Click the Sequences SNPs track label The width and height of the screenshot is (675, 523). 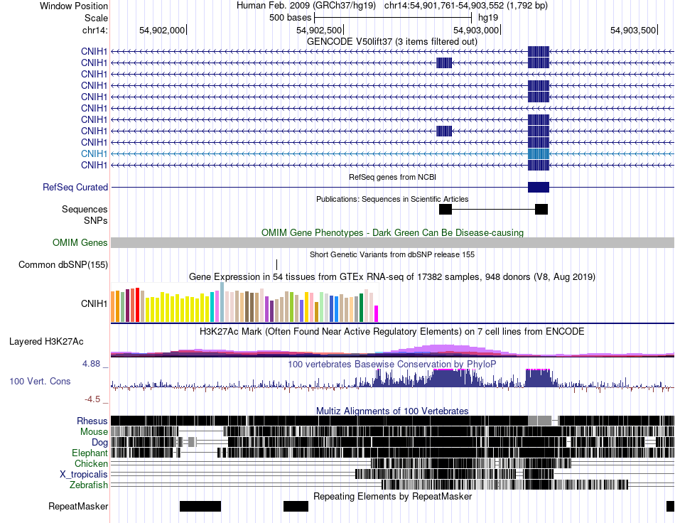(x=85, y=215)
